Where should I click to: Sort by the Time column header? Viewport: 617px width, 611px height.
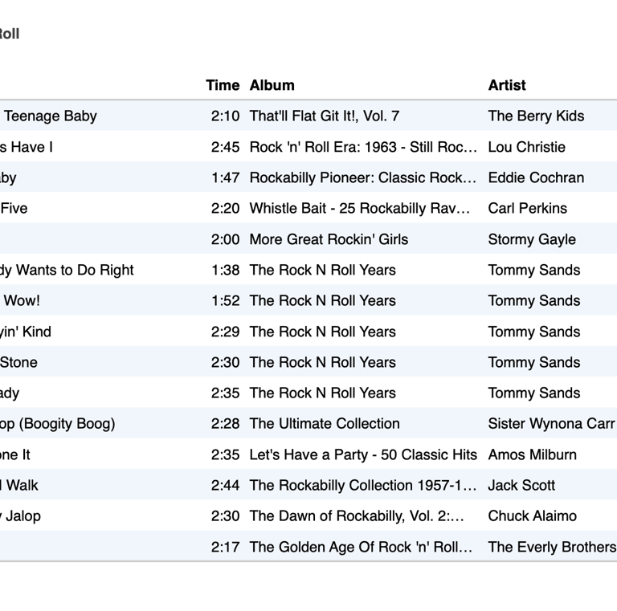tap(223, 85)
